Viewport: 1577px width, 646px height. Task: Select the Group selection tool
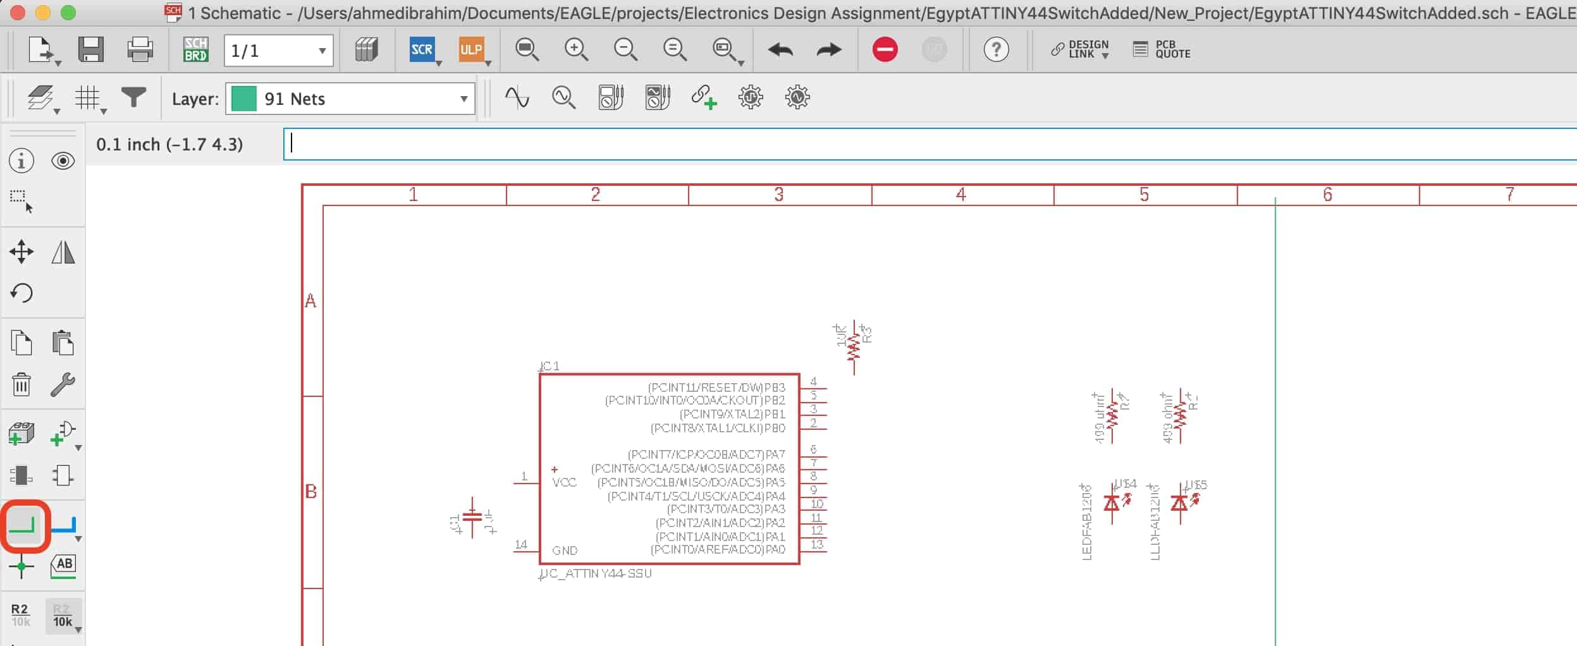[21, 202]
